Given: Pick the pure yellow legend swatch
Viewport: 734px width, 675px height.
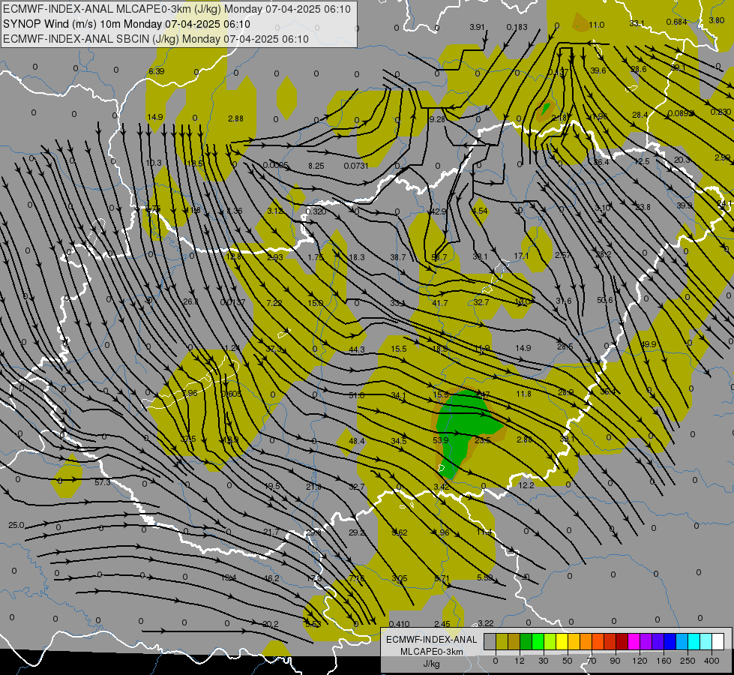Looking at the screenshot, I should coord(562,641).
